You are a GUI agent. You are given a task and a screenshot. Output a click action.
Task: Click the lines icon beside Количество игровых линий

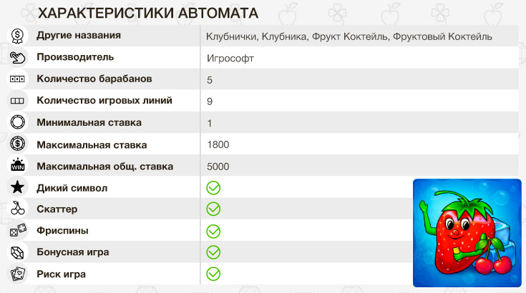(18, 101)
